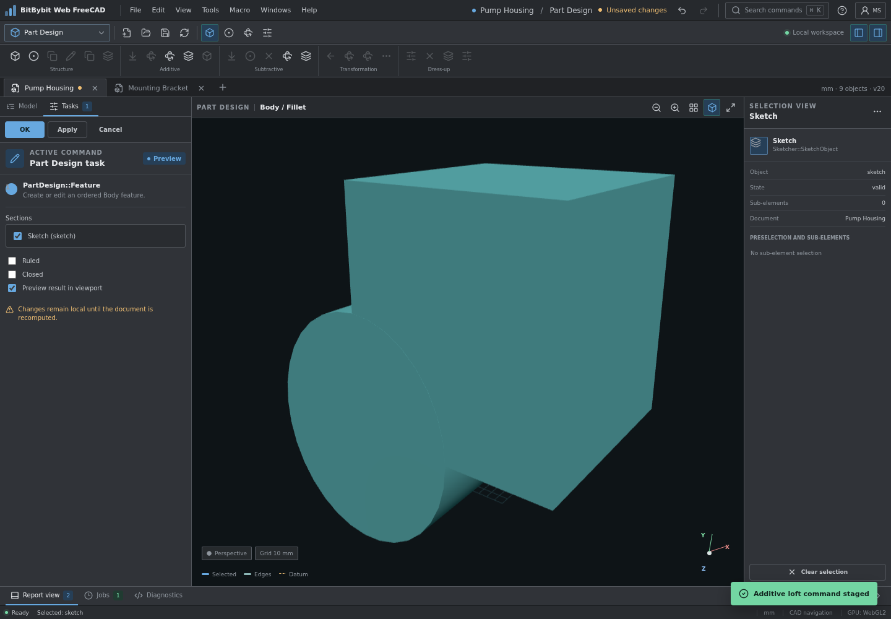Click the layers icon in Structure group
Viewport: 891px width, 619px height.
click(x=108, y=56)
